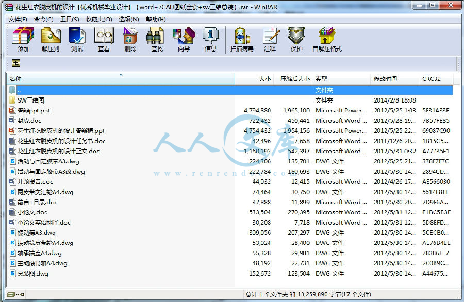Click the View (查看) toolbar icon
Viewport: 464px width, 302px height.
[x=104, y=39]
